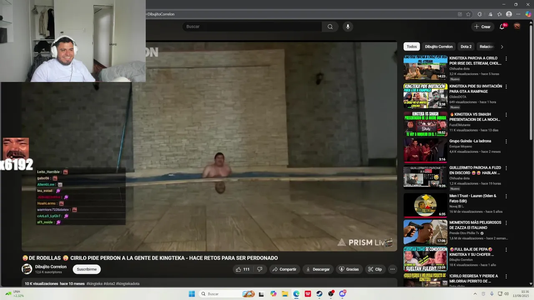Open Discord from taskbar
Screen dimensions: 534x300
coord(343,294)
